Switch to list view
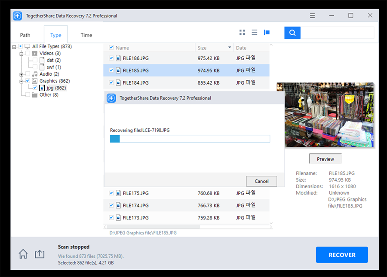Image resolution: width=387 pixels, height=277 pixels. pos(254,32)
